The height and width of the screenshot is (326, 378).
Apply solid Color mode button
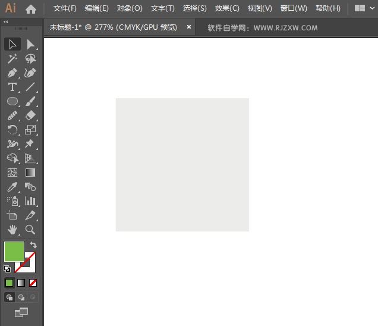pyautogui.click(x=9, y=283)
